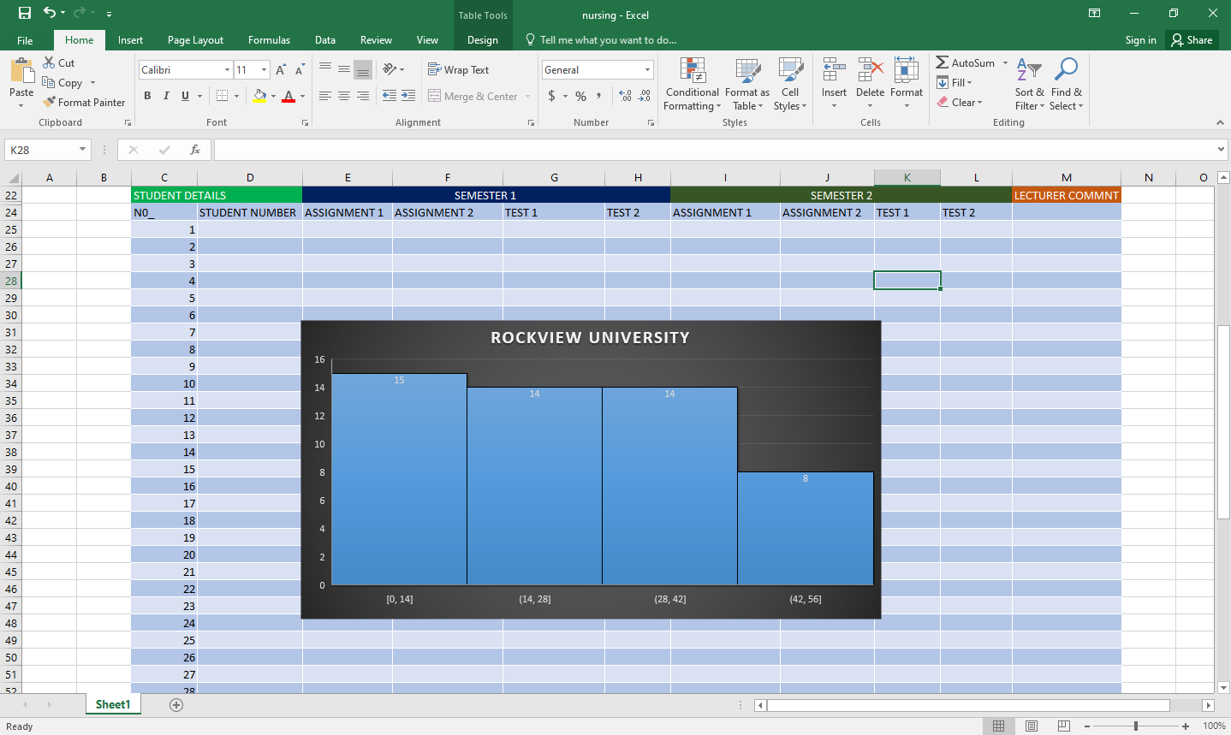Apply the Percent Style number format
Screen dimensions: 1231x735
coord(580,96)
